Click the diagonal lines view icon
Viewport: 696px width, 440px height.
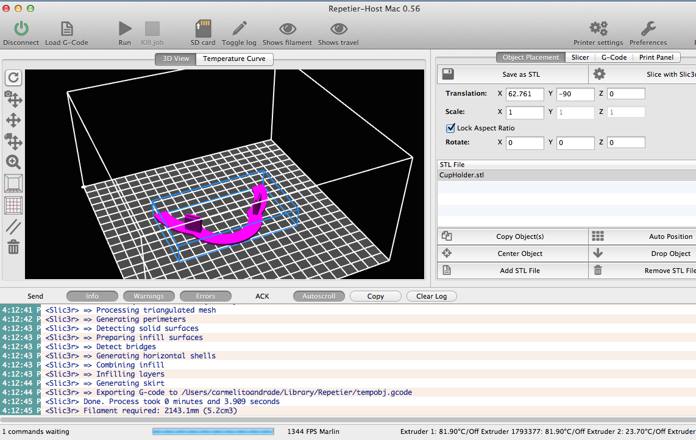(x=13, y=227)
